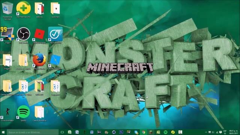Launch Spotify from the desktop
The image size is (240, 135).
pos(23,113)
